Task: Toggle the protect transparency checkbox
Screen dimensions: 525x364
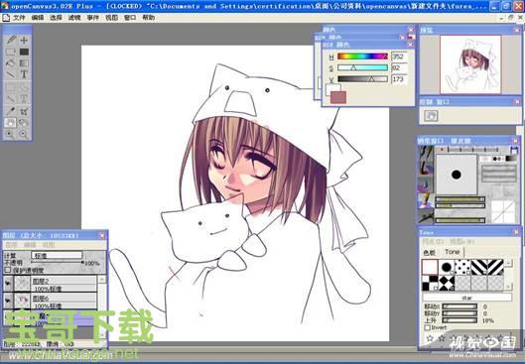Action: click(8, 271)
